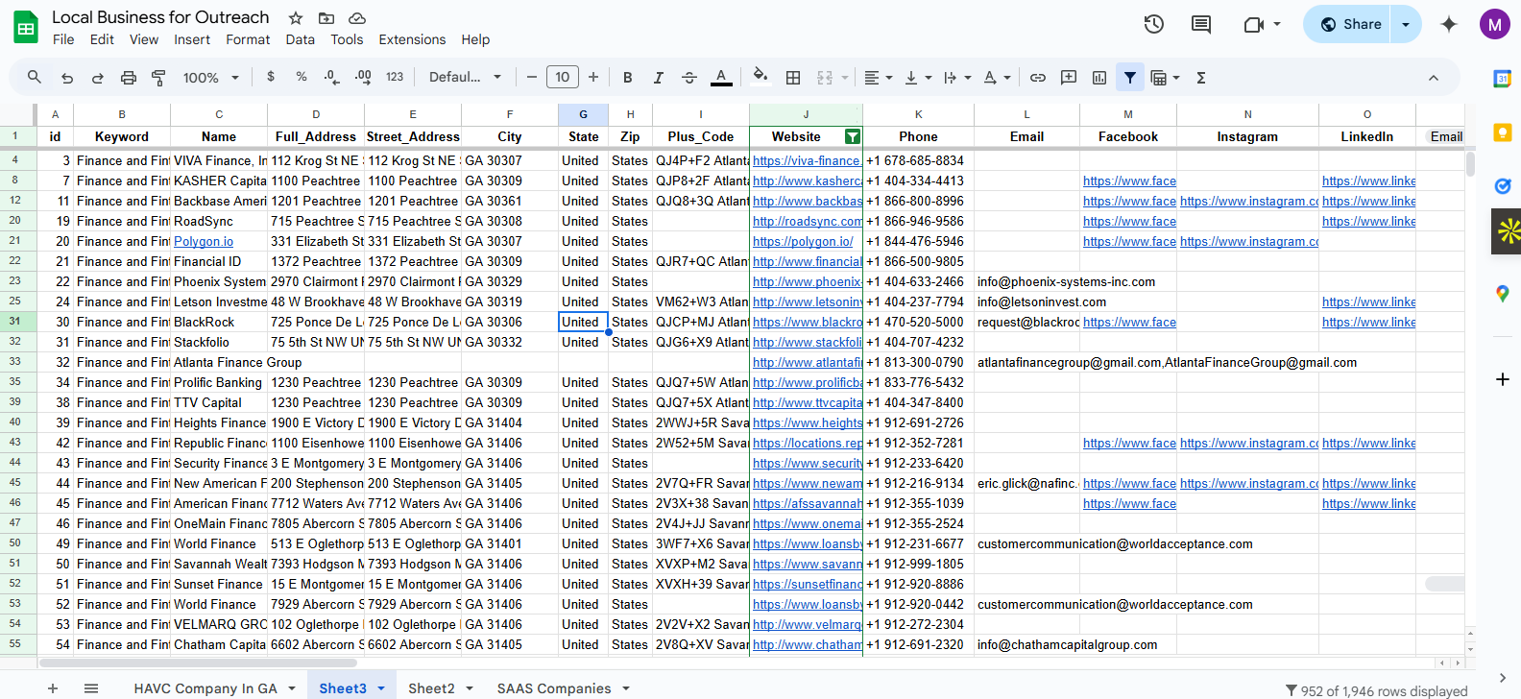This screenshot has height=699, width=1521.
Task: Get add-ons with the plus icon
Action: coord(1503,379)
